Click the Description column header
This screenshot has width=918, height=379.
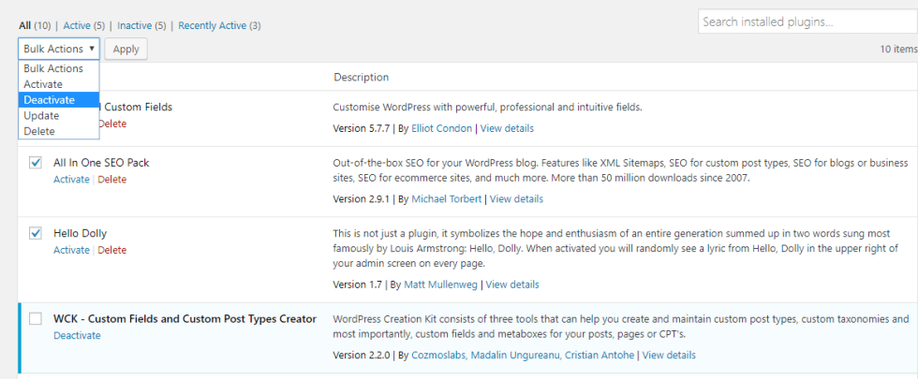coord(361,77)
